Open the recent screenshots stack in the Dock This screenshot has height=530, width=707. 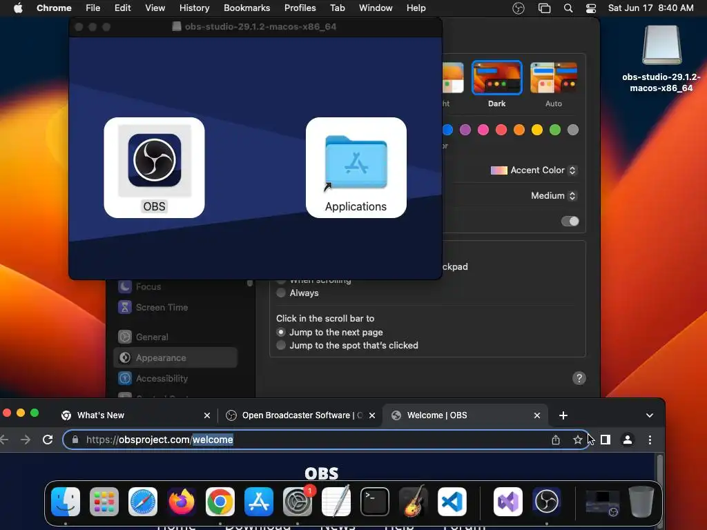[x=602, y=502]
